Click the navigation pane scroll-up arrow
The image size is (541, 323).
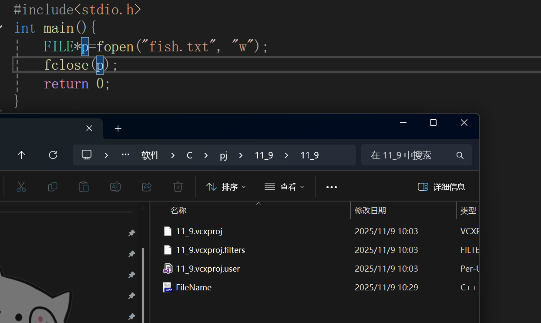(143, 209)
